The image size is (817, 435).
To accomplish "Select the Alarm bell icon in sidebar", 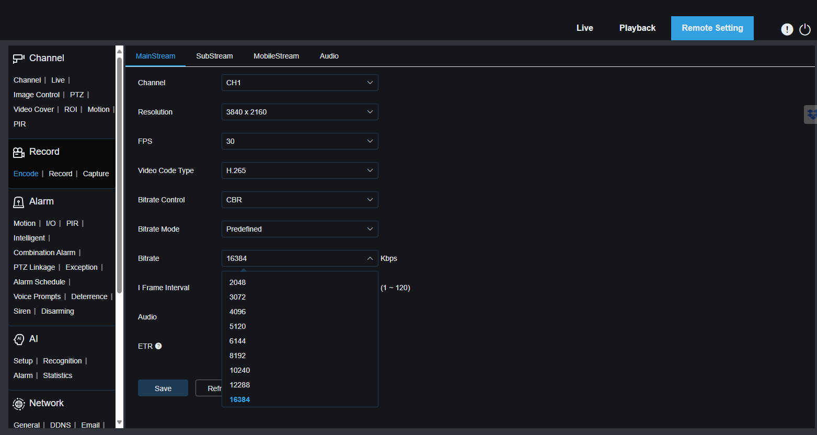I will tap(18, 201).
